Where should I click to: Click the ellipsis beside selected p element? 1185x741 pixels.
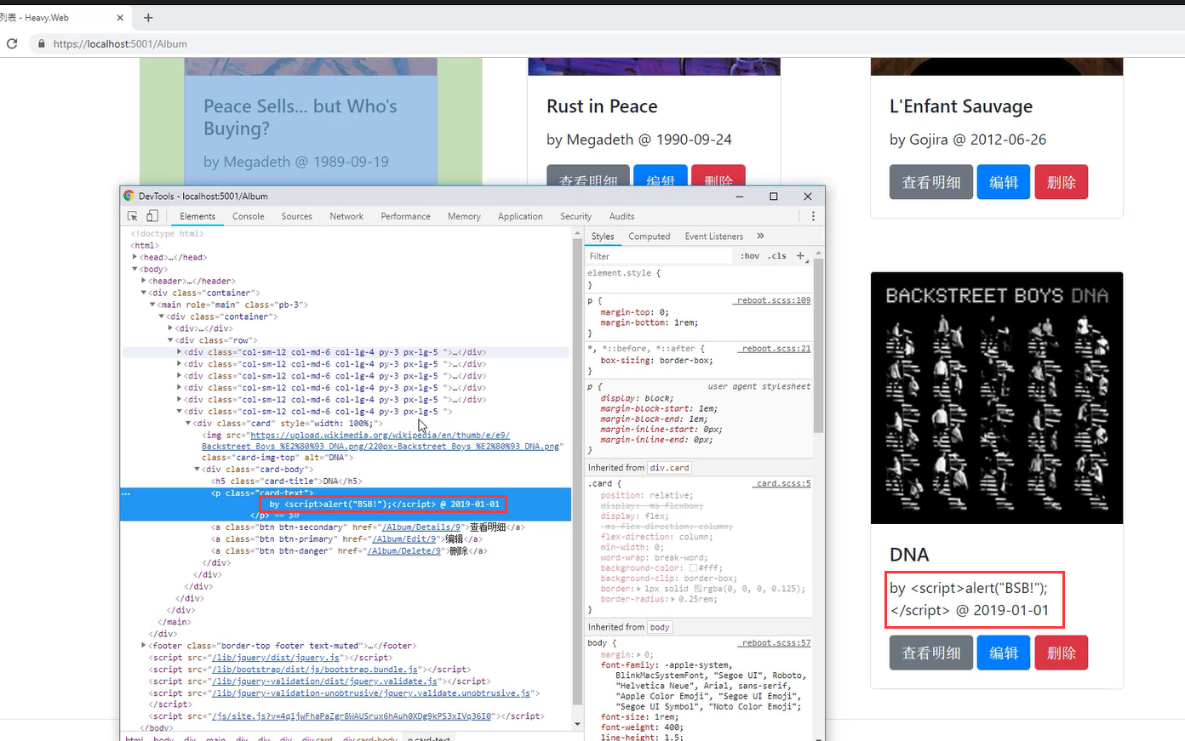(x=126, y=493)
